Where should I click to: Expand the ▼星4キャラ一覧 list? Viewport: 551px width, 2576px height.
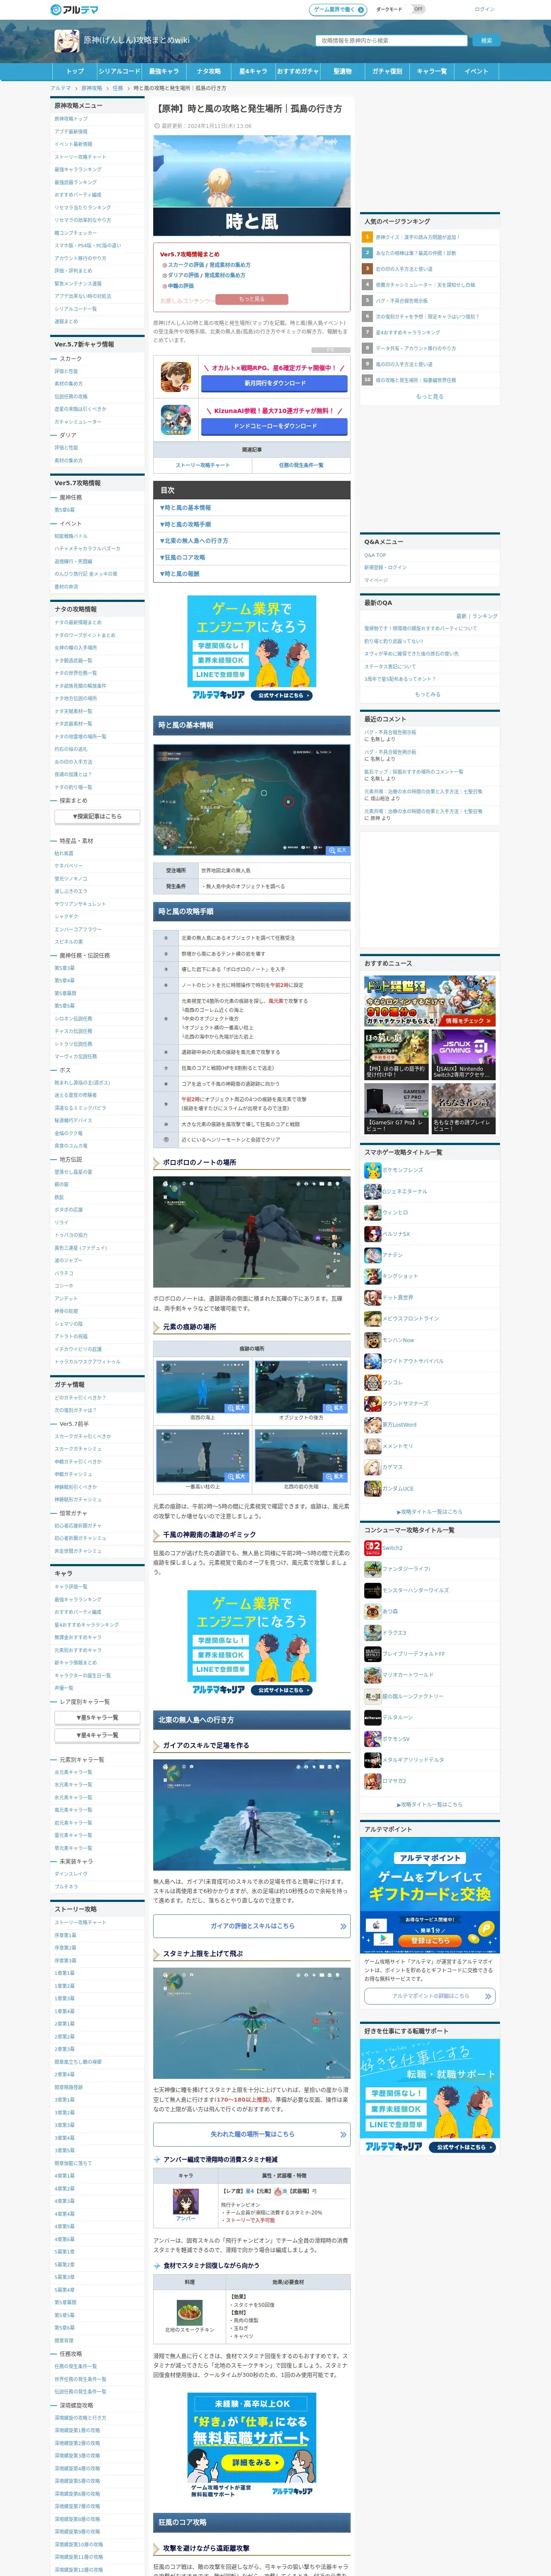pos(97,1735)
